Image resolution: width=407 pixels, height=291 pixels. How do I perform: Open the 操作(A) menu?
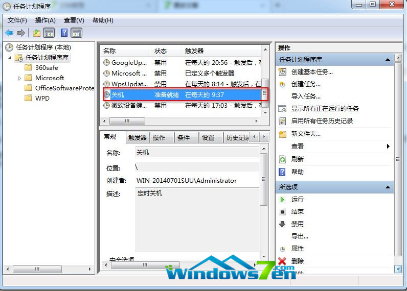[x=45, y=20]
